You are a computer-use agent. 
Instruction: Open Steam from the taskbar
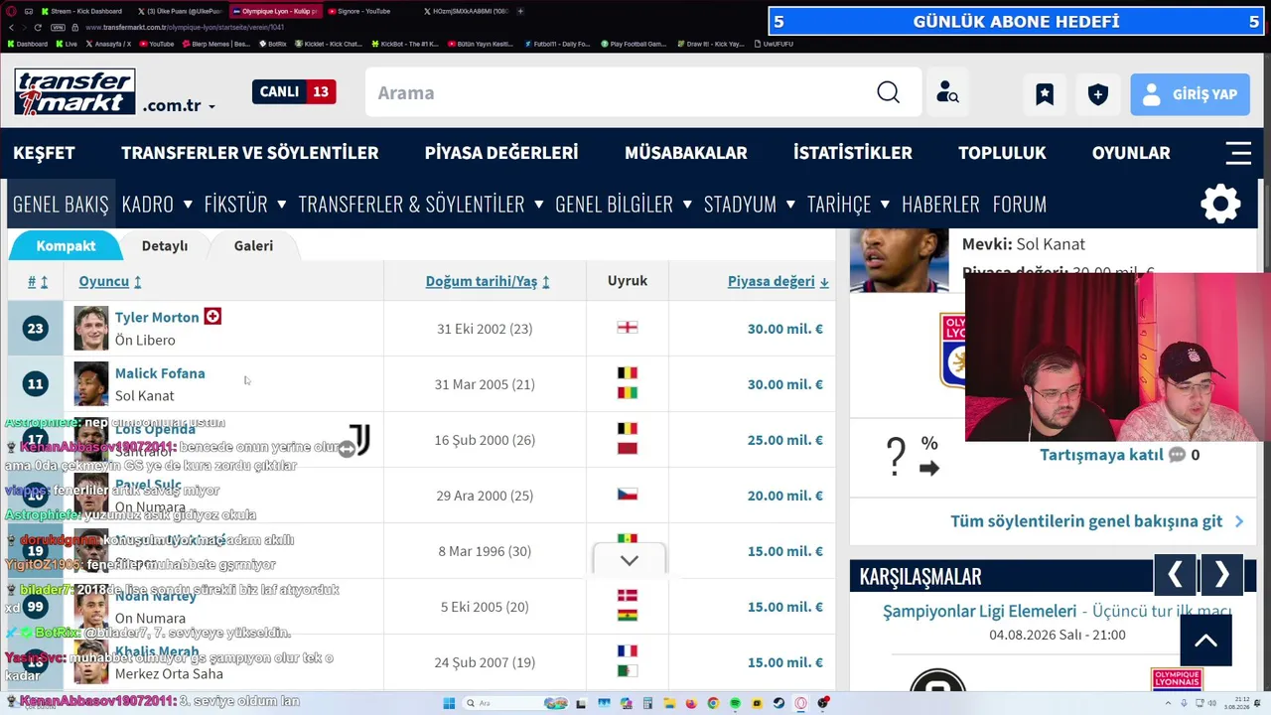coord(778,703)
